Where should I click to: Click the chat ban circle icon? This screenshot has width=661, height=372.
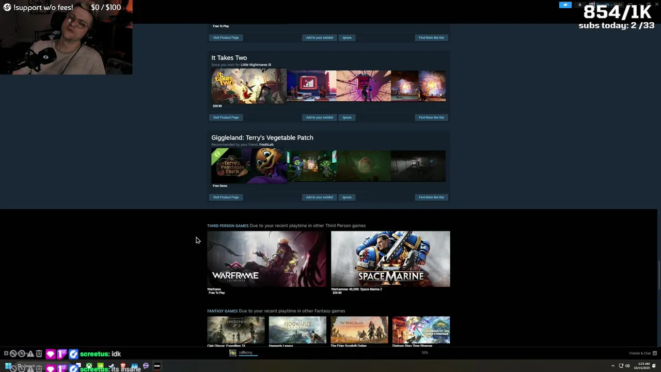13,354
